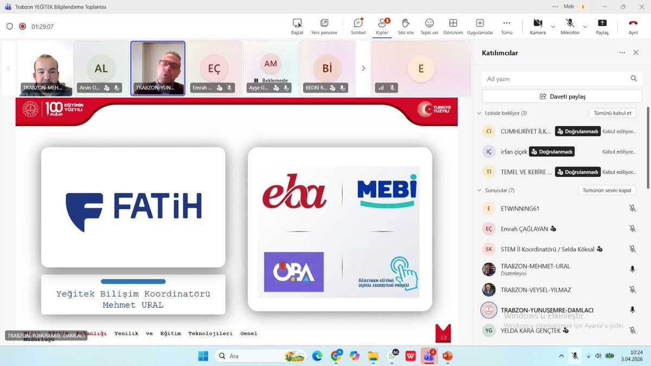Click the E self-view tile
Screen dimensions: 651x366
421,68
